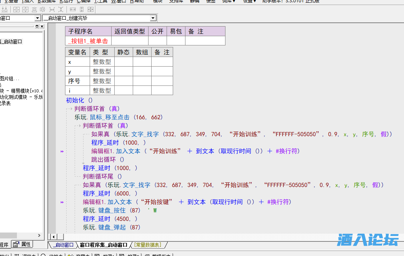Image resolution: width=404 pixels, height=256 pixels.
Task: Expand the 词库 dropdown menu
Action: coord(229,1)
